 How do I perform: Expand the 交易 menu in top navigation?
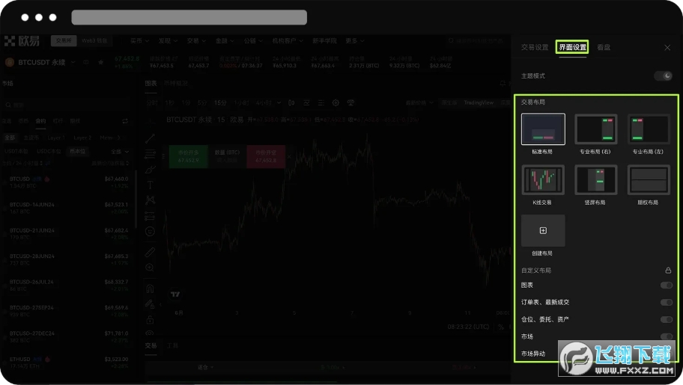[x=195, y=40]
